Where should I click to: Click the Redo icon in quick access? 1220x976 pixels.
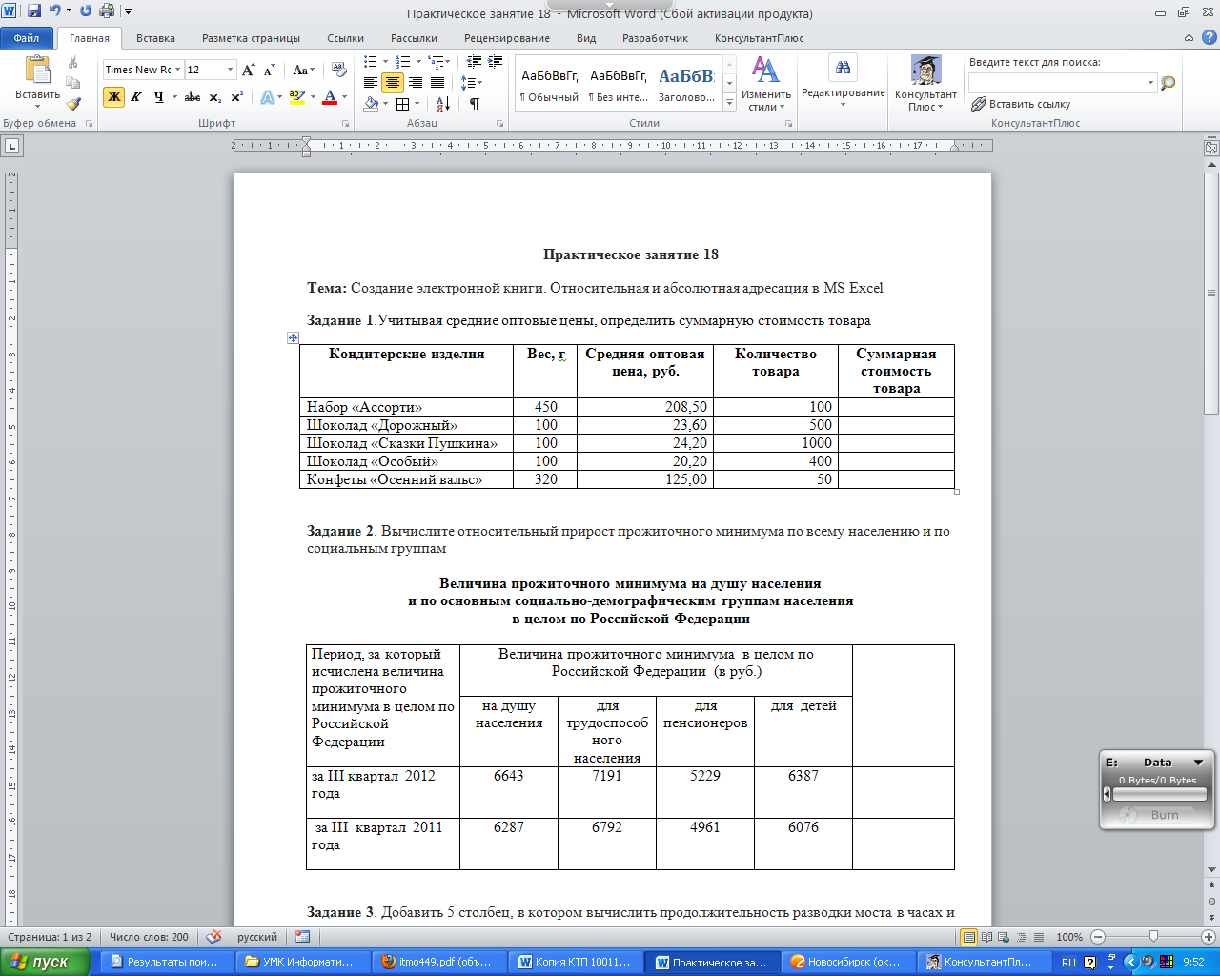tap(86, 12)
